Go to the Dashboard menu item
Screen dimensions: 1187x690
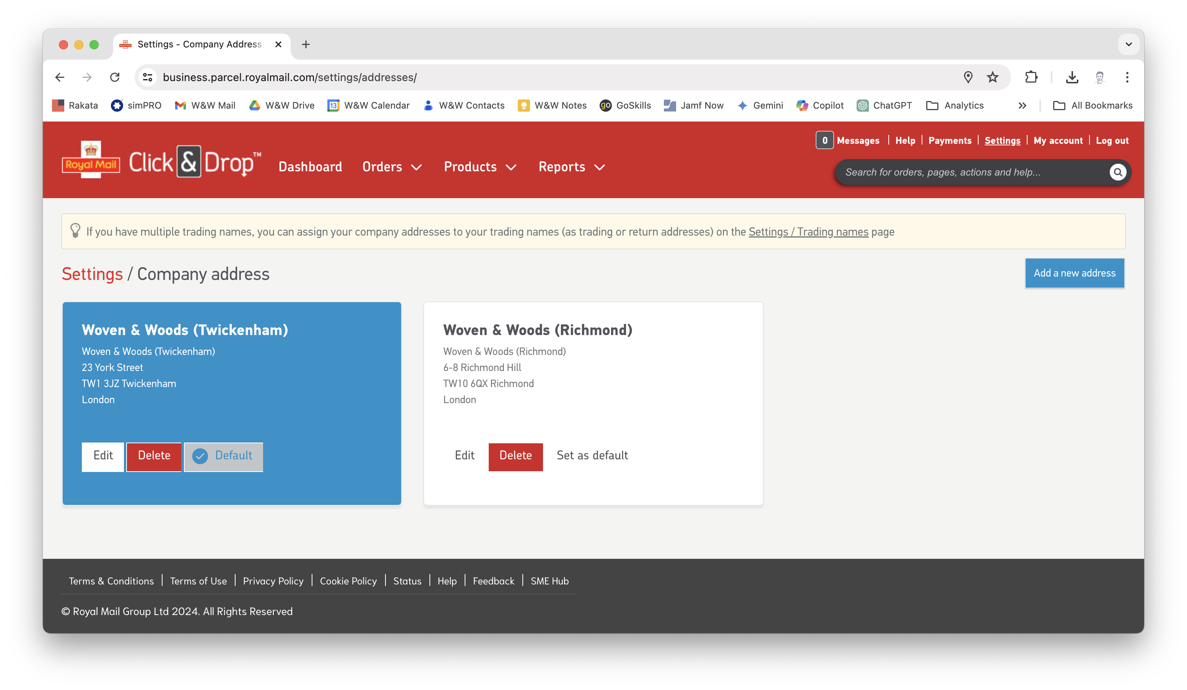310,167
